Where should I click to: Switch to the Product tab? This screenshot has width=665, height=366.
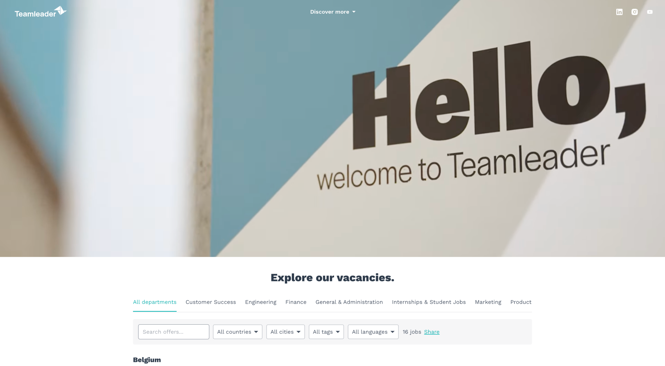coord(521,302)
